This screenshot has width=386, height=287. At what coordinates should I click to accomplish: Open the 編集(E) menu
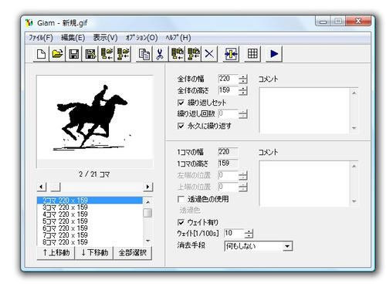(73, 38)
